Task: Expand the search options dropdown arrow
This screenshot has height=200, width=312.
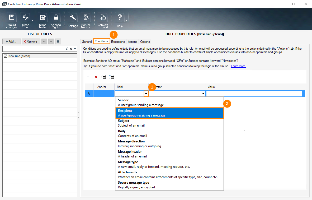Action: pos(75,49)
